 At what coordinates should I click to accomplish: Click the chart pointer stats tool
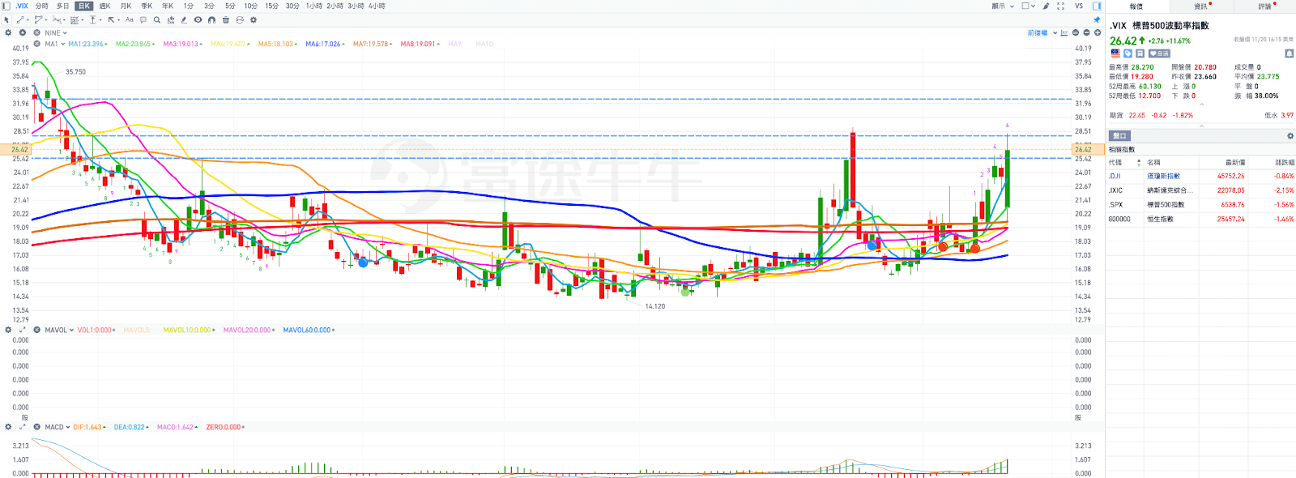(171, 19)
